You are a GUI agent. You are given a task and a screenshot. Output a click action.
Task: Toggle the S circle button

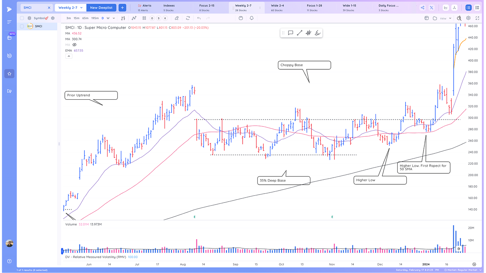tap(159, 18)
